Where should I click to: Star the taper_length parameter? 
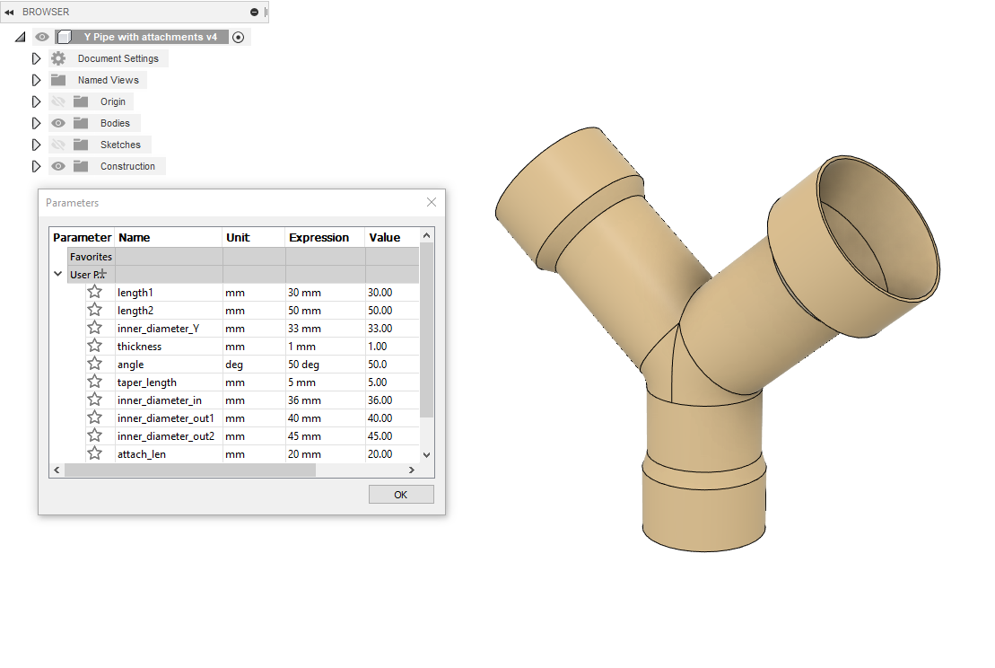[x=94, y=382]
